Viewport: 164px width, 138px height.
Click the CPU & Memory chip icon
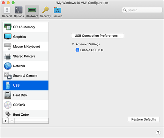(8, 27)
